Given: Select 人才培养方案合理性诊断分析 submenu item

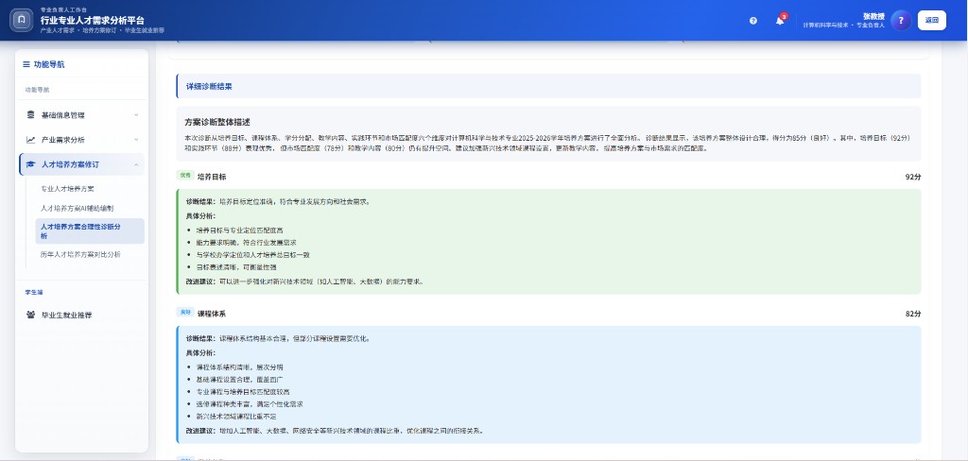Looking at the screenshot, I should click(90, 230).
